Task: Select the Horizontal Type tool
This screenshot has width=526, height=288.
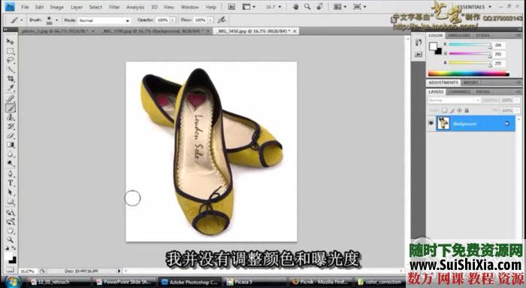Action: coord(11,183)
